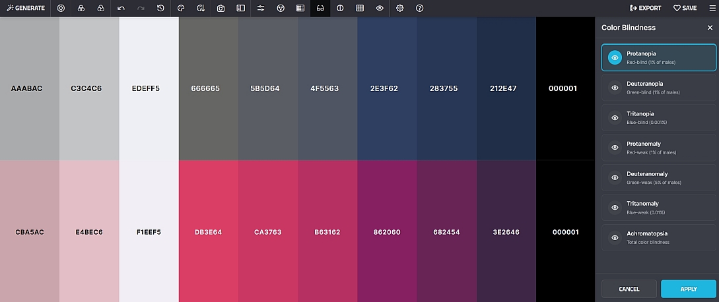Save the palette with heart button
Screen dimensions: 719x302
tap(685, 9)
